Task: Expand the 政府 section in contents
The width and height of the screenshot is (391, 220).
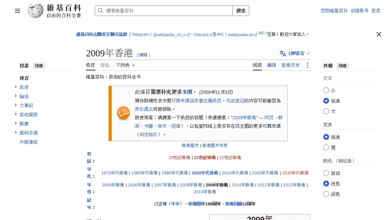Action: [16, 87]
